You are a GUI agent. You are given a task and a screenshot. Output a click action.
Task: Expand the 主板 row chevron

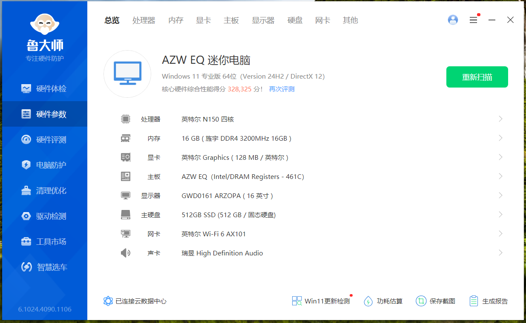click(x=500, y=176)
